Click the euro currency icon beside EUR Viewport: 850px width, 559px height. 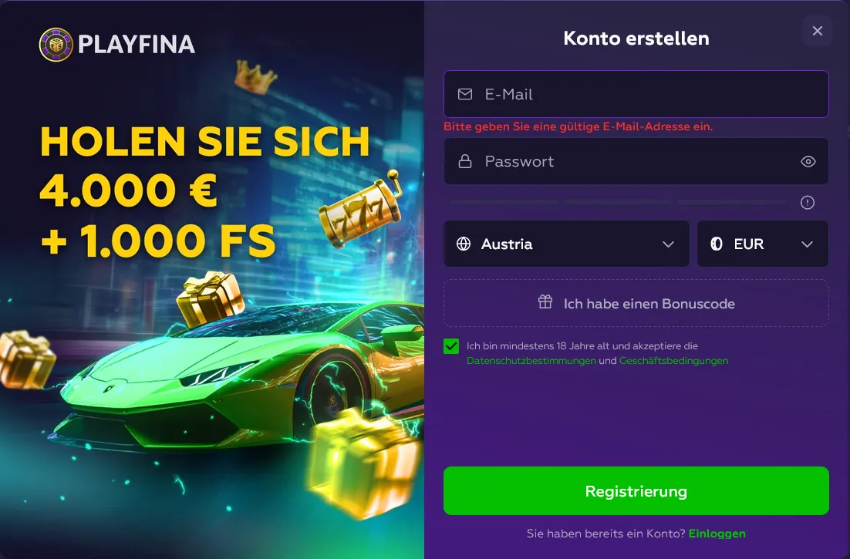[x=717, y=244]
